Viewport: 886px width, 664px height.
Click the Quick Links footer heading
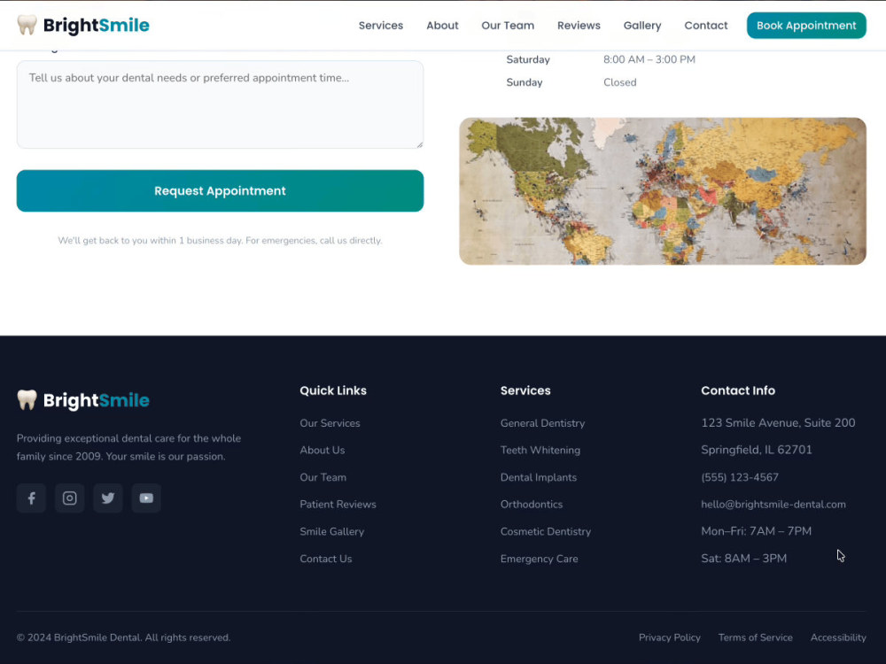coord(333,390)
